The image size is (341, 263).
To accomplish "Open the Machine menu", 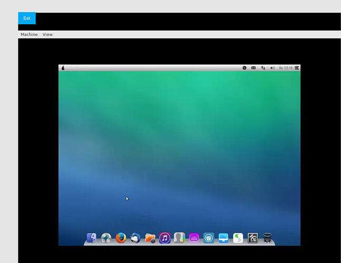I will point(29,35).
